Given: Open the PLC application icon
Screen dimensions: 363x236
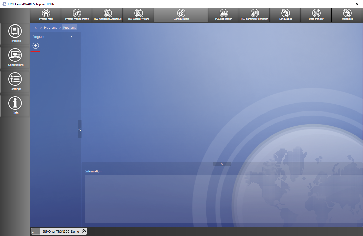Looking at the screenshot, I should point(224,15).
